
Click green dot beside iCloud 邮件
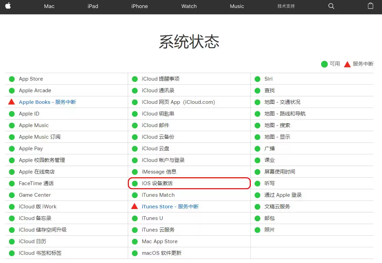coord(135,125)
